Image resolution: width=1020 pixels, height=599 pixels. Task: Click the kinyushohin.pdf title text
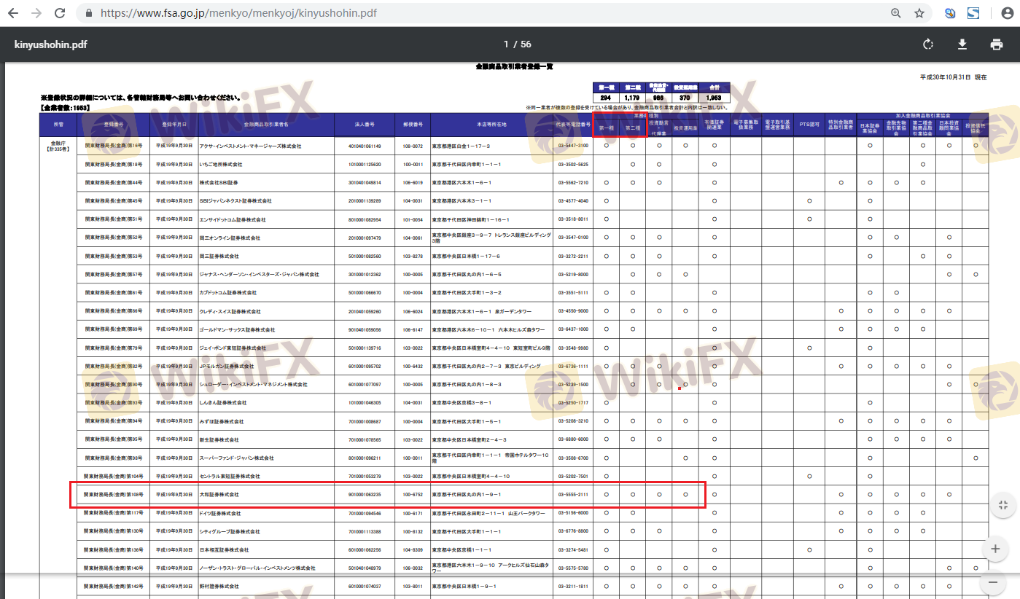click(x=50, y=44)
